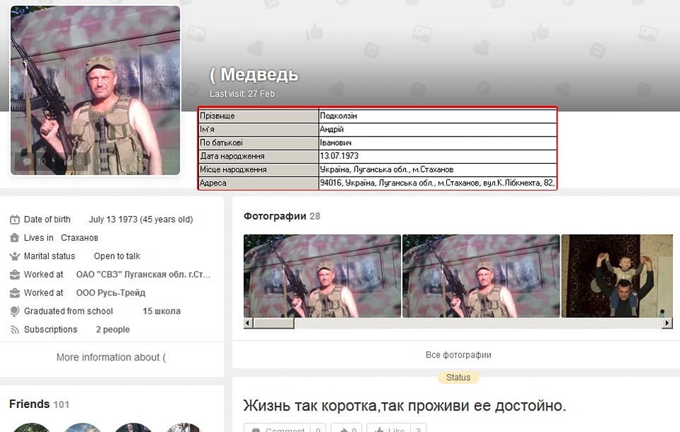Click the Date of birth calendar icon
Screen dimensions: 680x432
[x=15, y=220]
